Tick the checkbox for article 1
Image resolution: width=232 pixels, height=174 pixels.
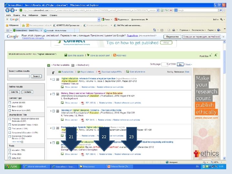click(53, 80)
